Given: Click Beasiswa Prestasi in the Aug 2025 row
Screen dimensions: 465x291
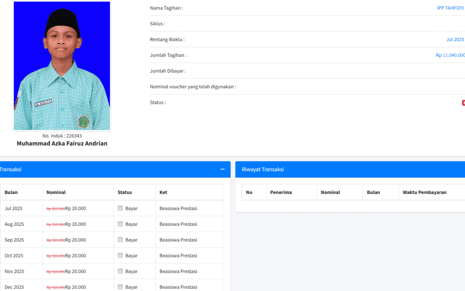Looking at the screenshot, I should coord(178,224).
